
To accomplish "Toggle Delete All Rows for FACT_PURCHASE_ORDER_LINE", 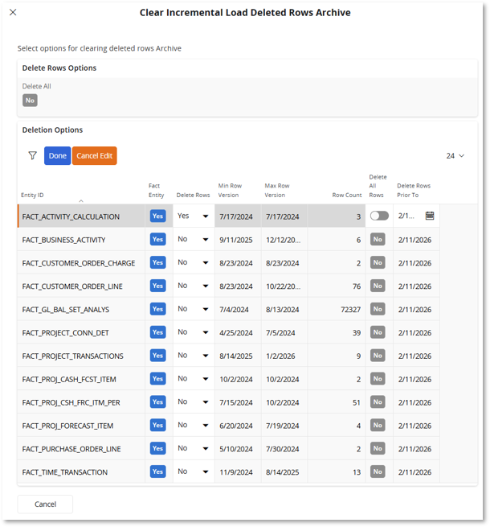I will pos(378,448).
